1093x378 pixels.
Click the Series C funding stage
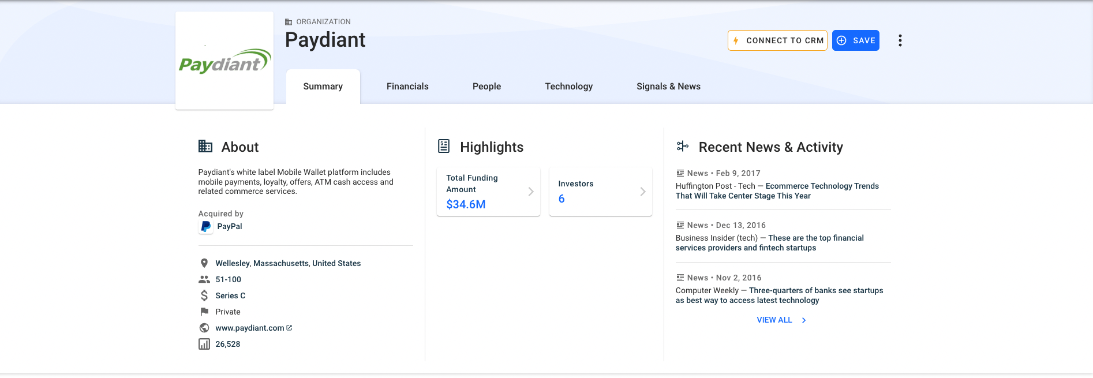tap(230, 295)
